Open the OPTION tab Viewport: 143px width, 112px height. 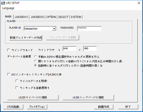pyautogui.click(x=51, y=17)
